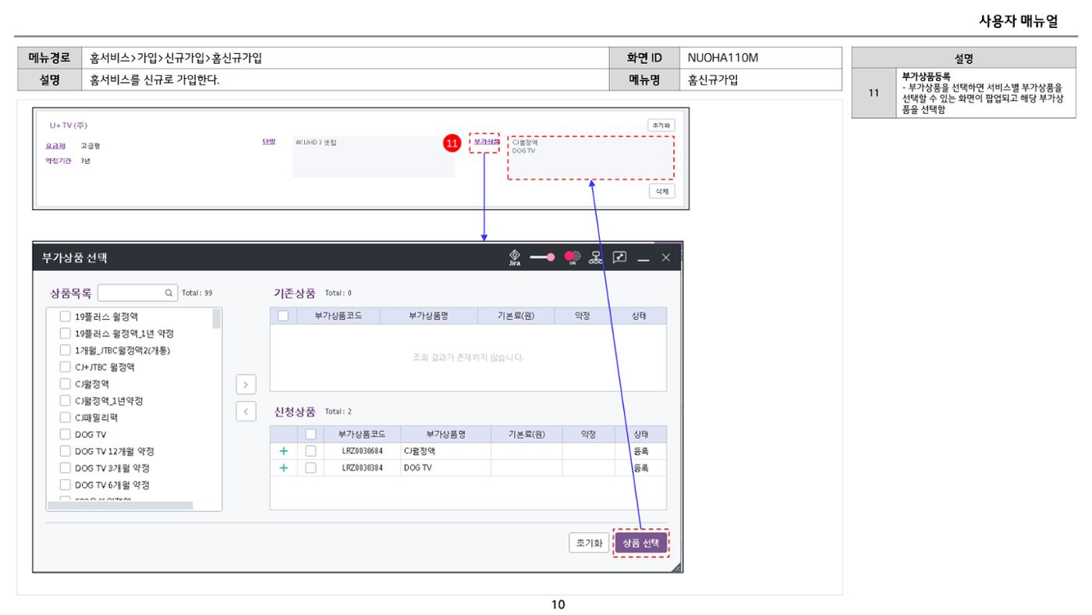Viewport: 1092px width, 615px height.
Task: Move selected items right with the > button
Action: (244, 384)
